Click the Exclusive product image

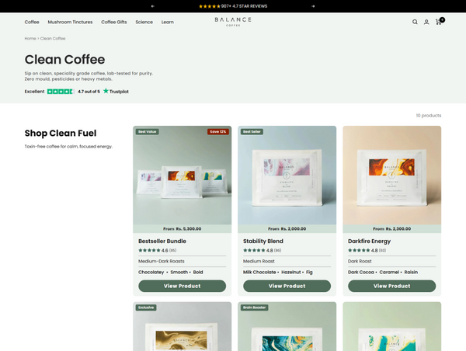tap(183, 327)
